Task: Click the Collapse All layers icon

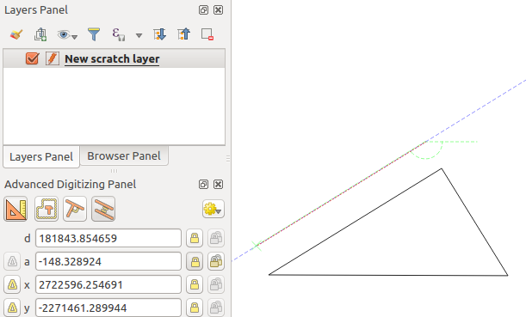Action: coord(184,34)
